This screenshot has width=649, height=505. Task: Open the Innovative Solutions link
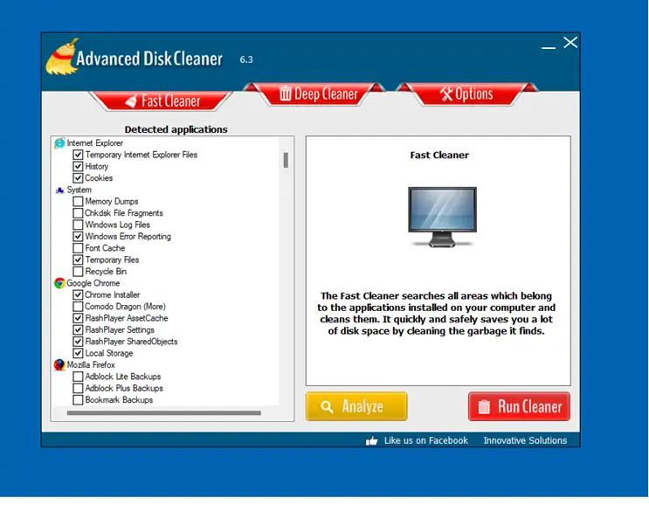(x=525, y=441)
